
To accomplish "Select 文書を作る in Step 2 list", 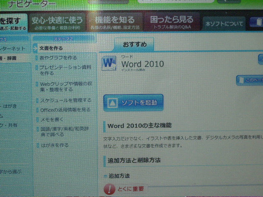I will pos(65,48).
